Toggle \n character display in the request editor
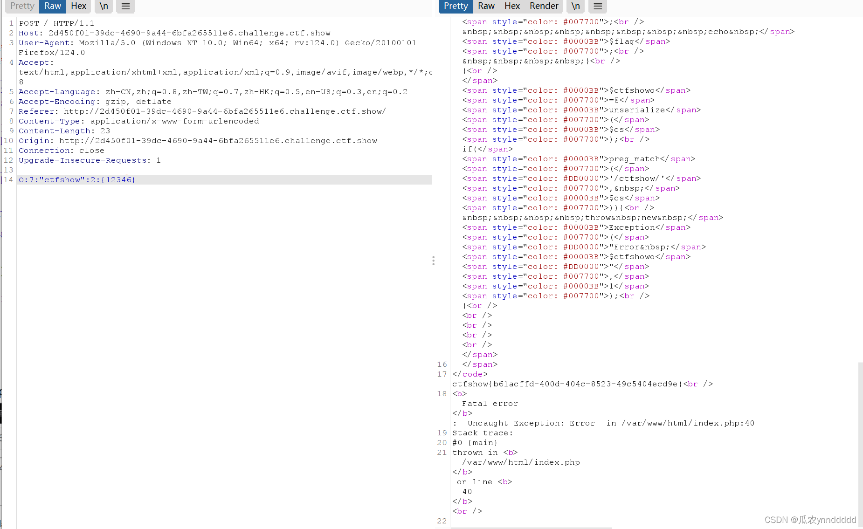The image size is (863, 529). [x=104, y=7]
